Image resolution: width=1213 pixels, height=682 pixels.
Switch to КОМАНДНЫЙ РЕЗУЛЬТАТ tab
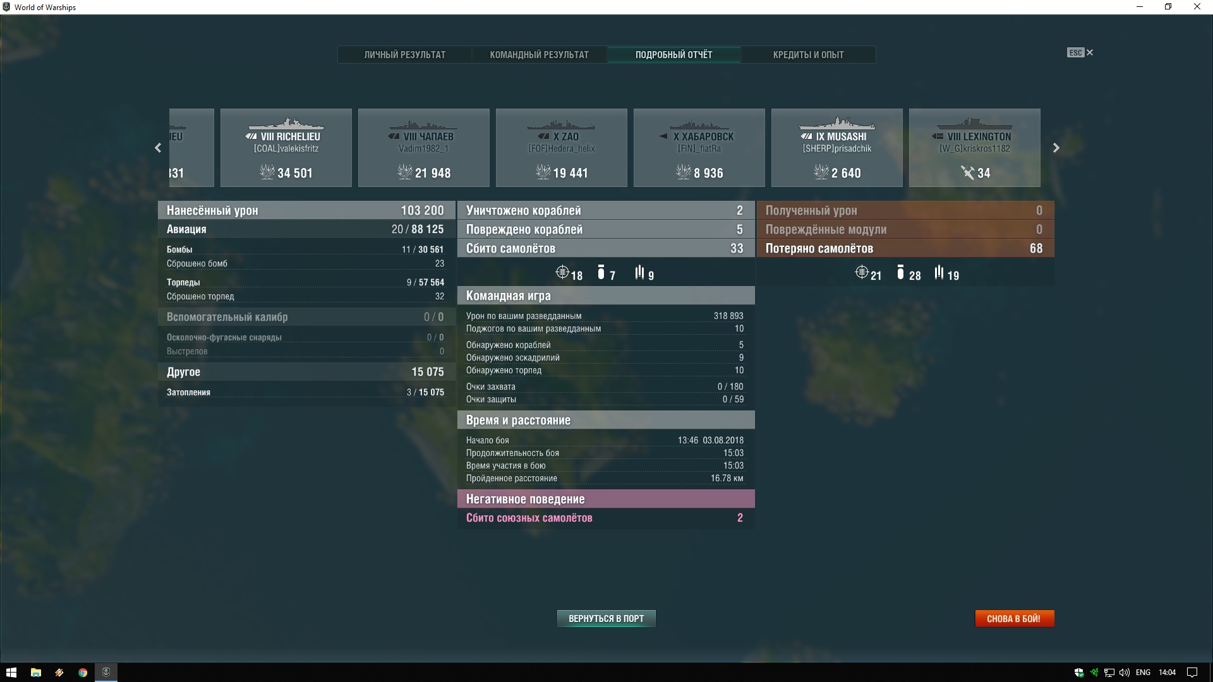(x=540, y=55)
